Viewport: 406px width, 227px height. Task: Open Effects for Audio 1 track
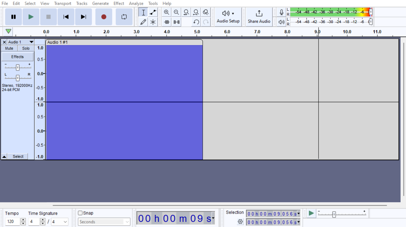pyautogui.click(x=17, y=57)
